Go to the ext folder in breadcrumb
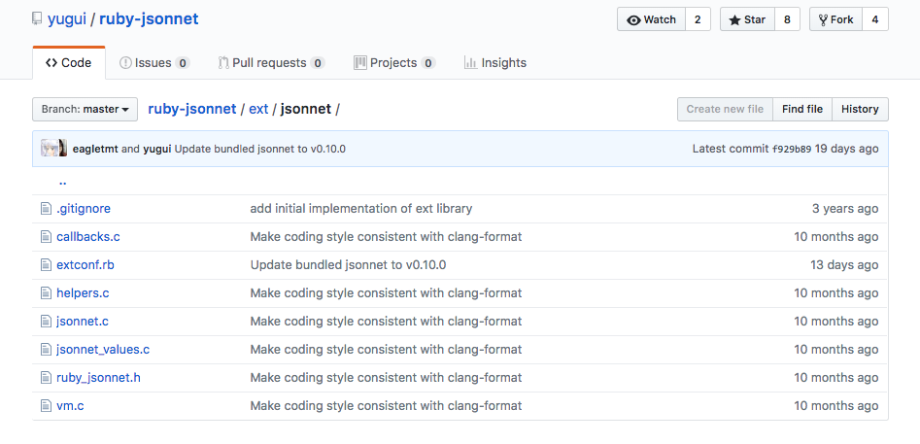The height and width of the screenshot is (444, 920). (258, 109)
